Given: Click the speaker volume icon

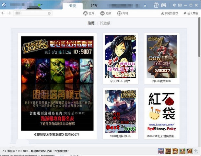Looking at the screenshot, I should 174,5.
